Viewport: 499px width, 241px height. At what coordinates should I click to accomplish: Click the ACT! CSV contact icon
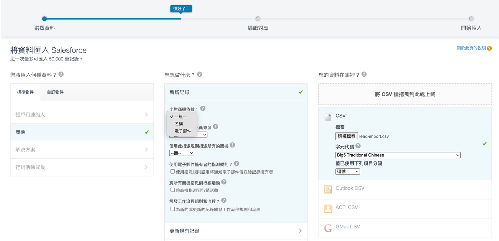tap(328, 209)
